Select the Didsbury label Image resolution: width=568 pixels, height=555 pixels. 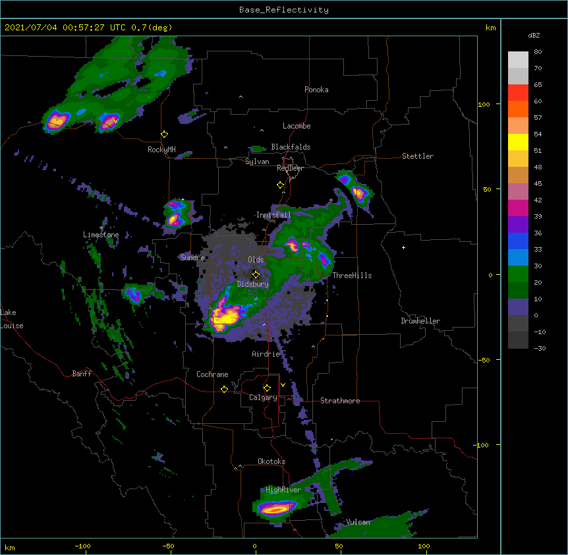click(x=253, y=284)
